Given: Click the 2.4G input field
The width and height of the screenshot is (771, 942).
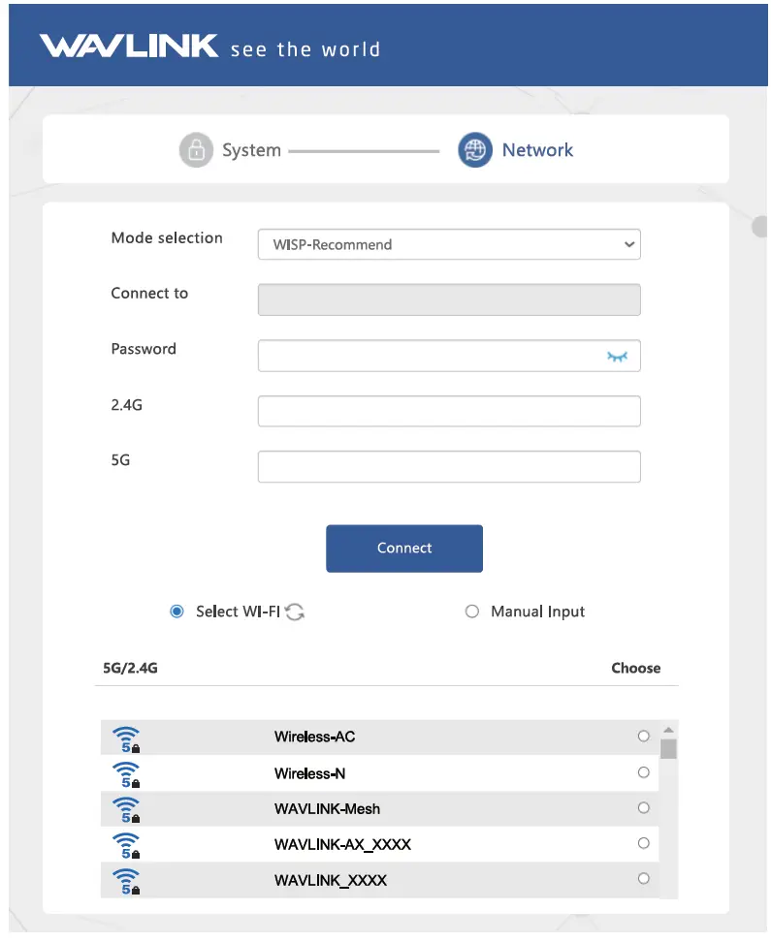Looking at the screenshot, I should [x=449, y=411].
